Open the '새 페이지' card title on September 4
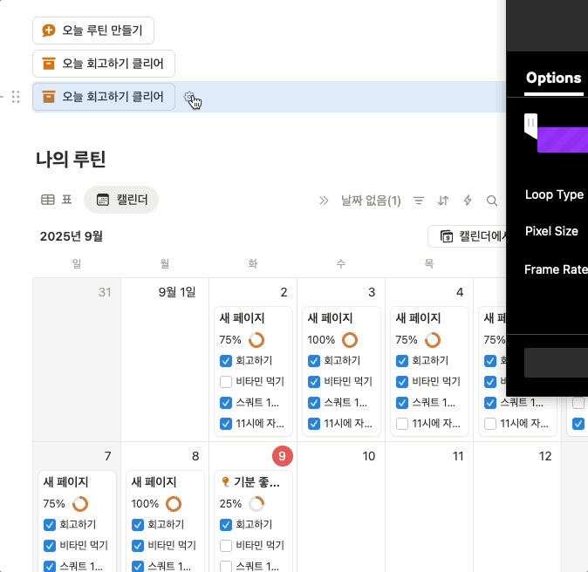Image resolution: width=588 pixels, height=572 pixels. (x=418, y=318)
